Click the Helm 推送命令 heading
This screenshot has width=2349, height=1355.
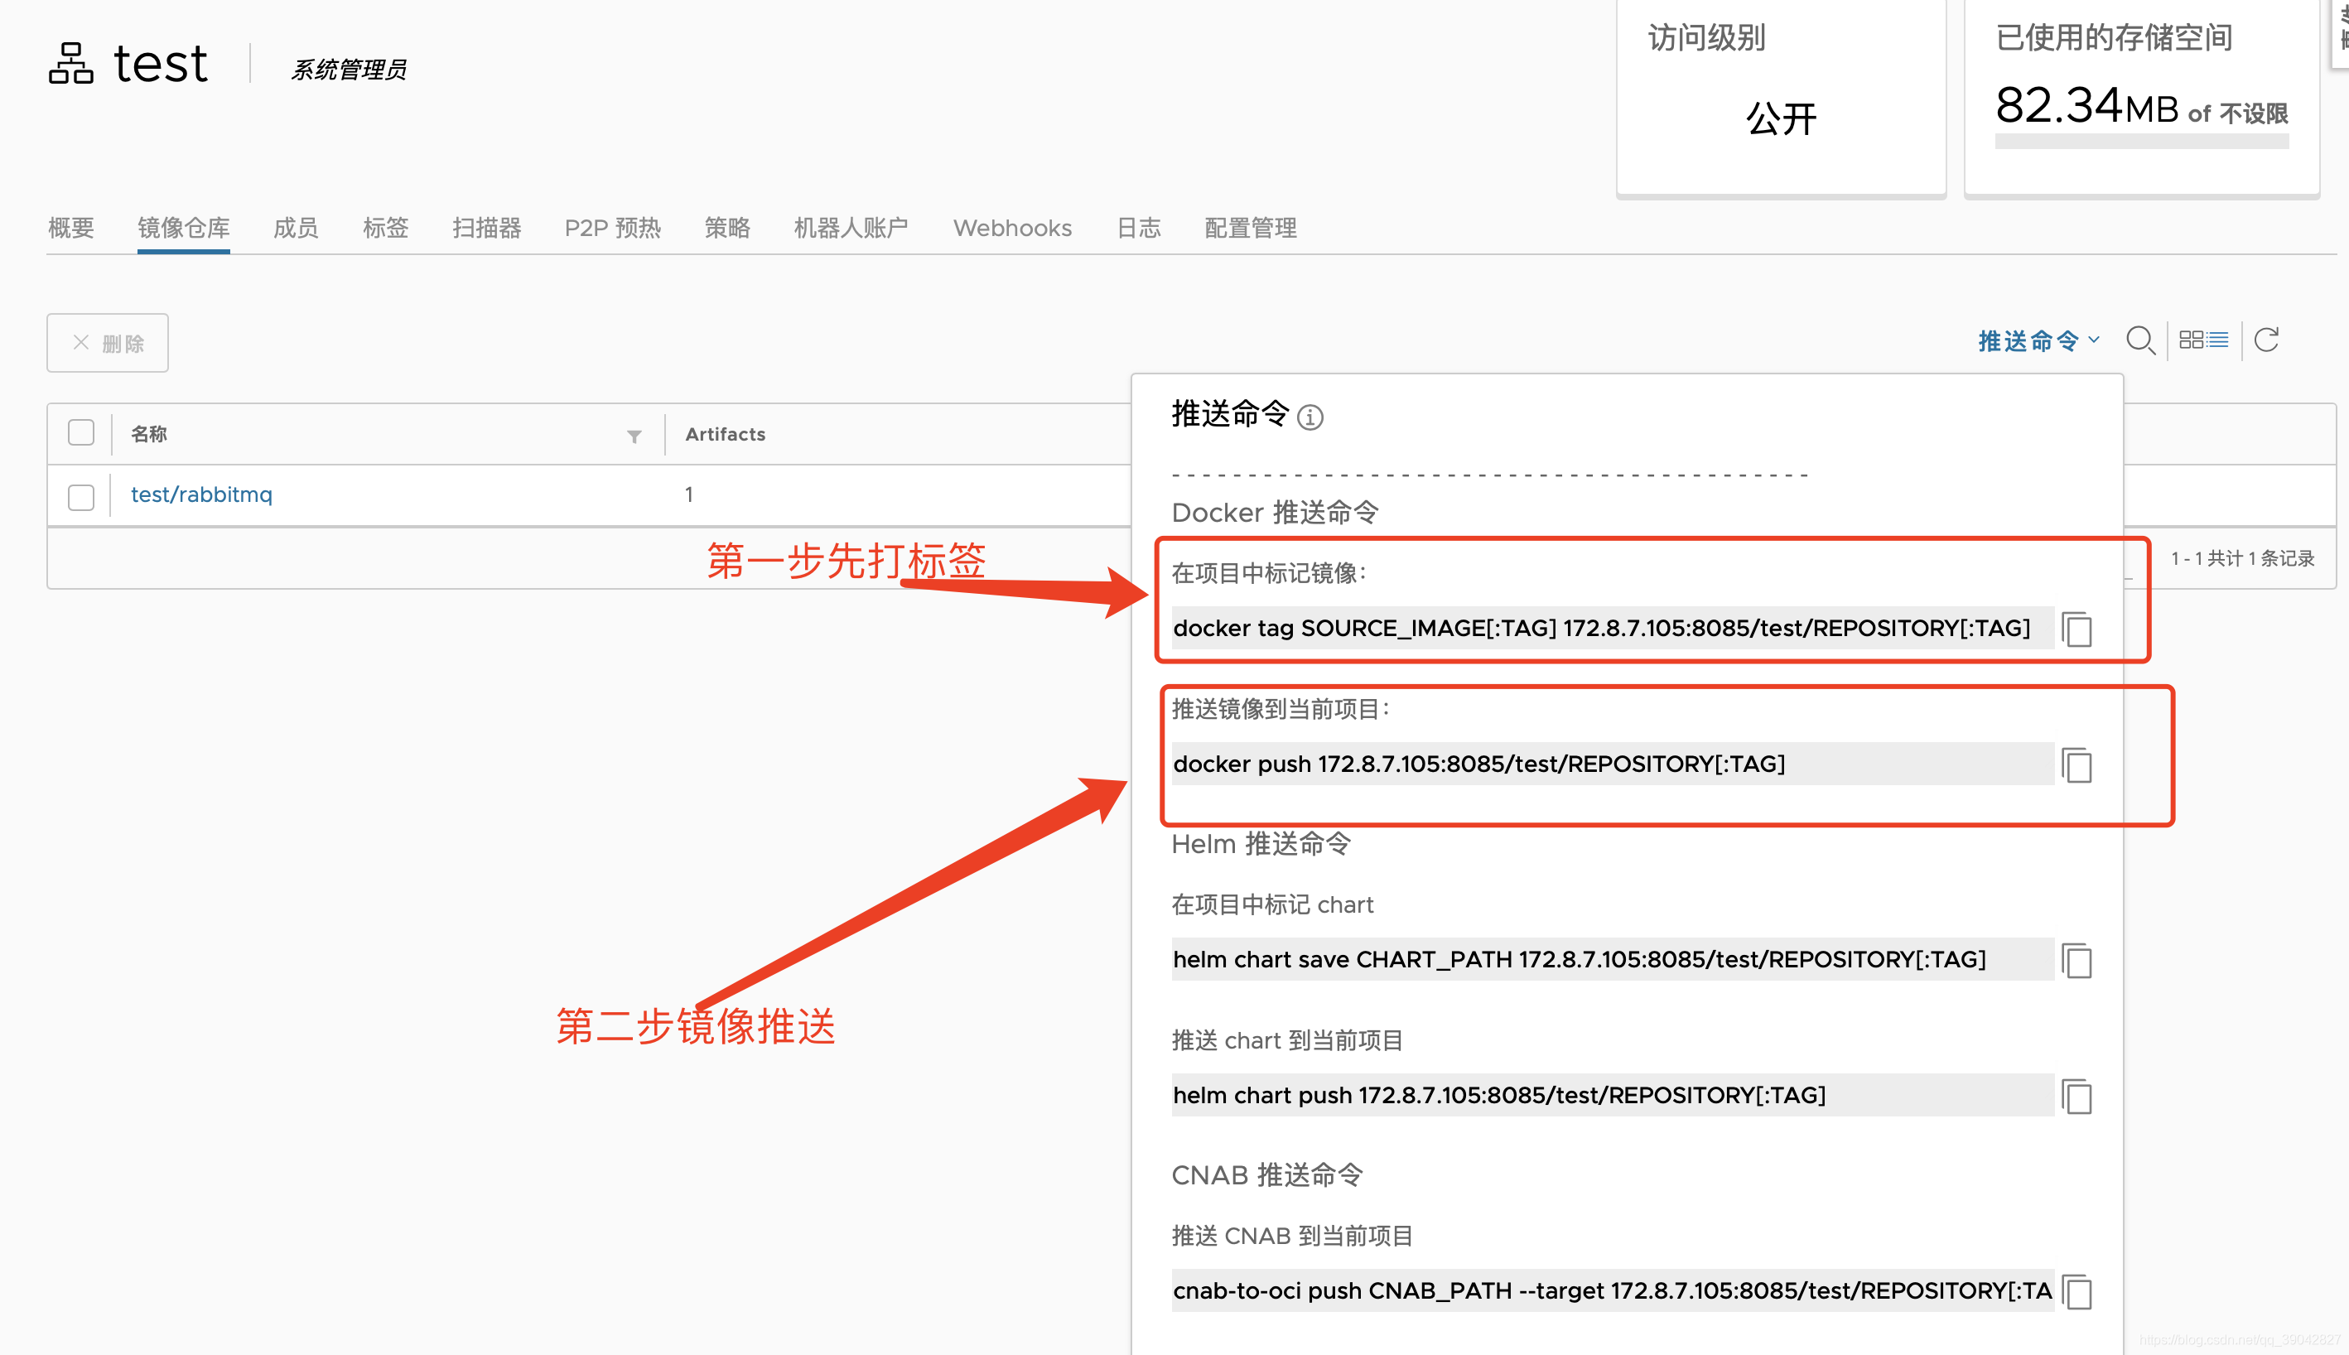[x=1260, y=843]
